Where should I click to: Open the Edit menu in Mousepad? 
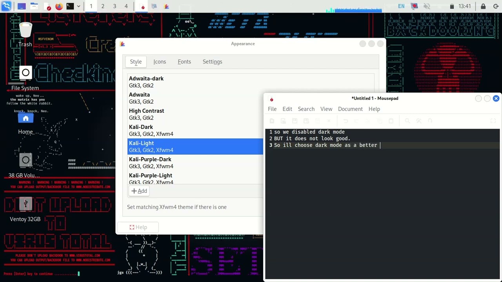(x=287, y=109)
